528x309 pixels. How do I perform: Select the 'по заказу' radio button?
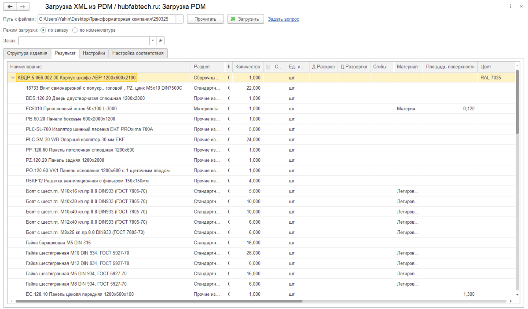click(x=43, y=30)
